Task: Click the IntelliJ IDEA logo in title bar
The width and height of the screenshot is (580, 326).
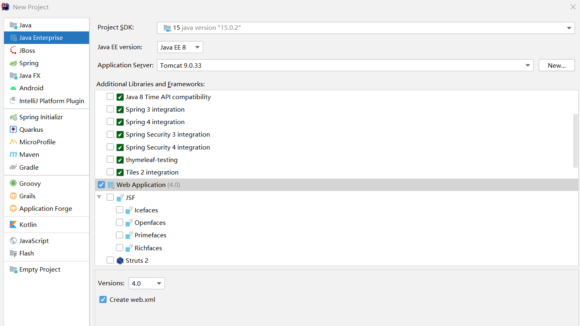Action: (x=6, y=7)
